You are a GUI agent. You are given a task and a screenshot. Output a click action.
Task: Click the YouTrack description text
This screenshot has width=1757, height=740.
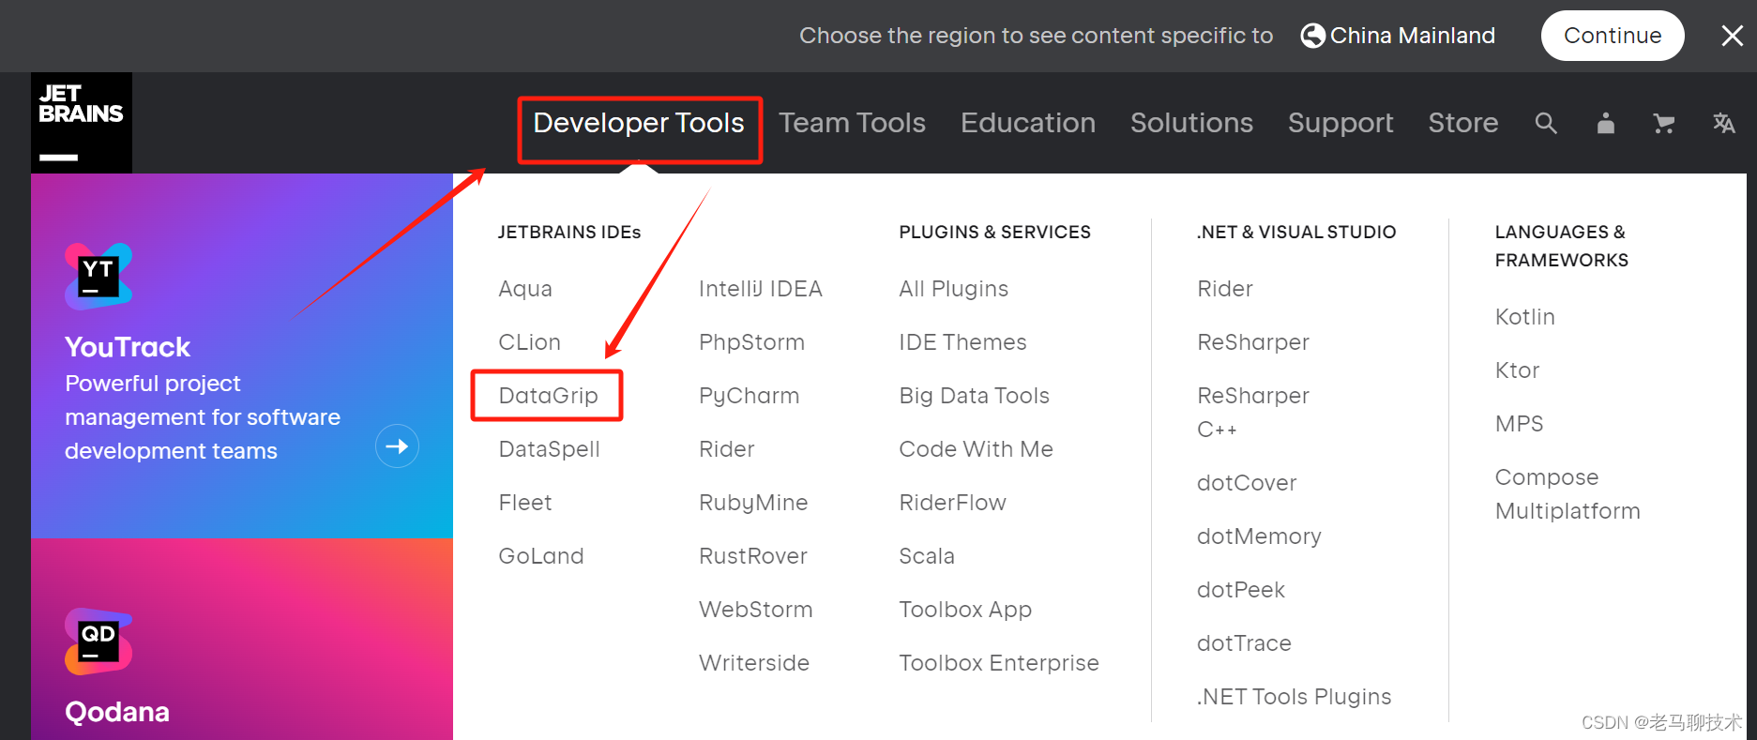click(203, 417)
